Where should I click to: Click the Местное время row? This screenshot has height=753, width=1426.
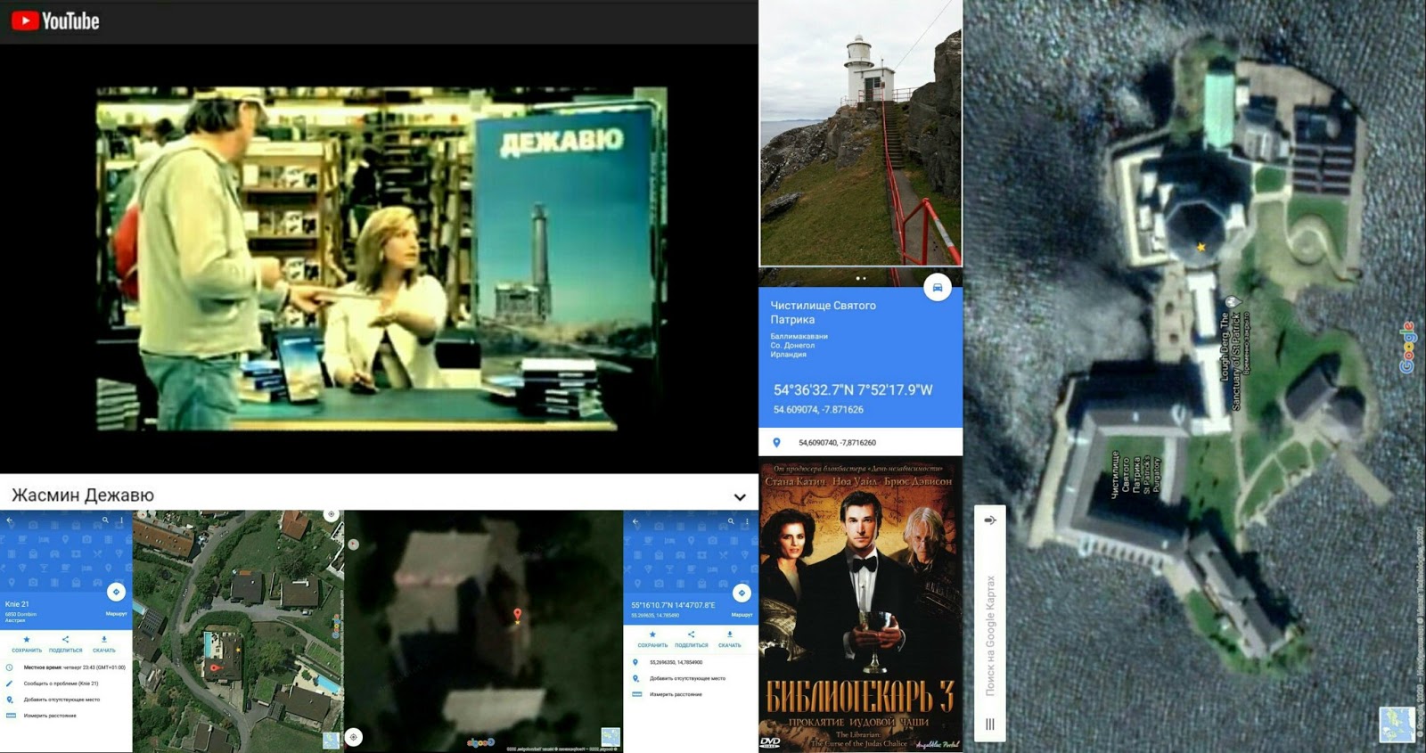pyautogui.click(x=67, y=667)
